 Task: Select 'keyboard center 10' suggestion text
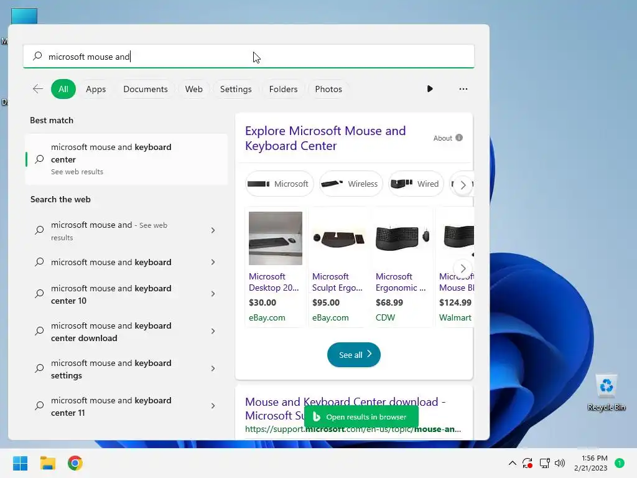(x=111, y=294)
